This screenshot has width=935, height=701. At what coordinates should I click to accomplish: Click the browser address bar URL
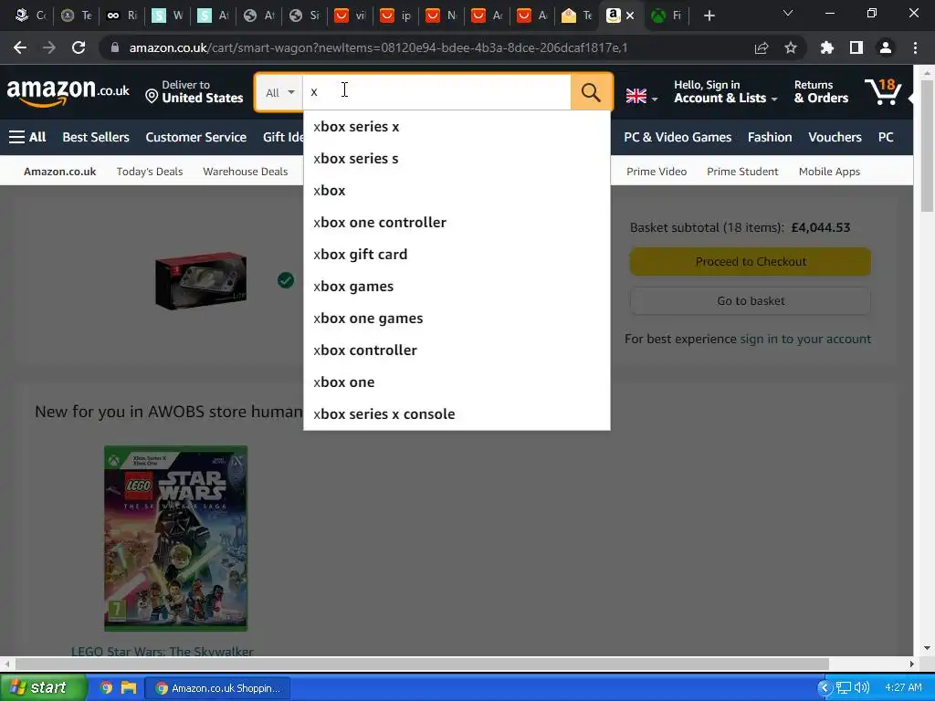(378, 47)
